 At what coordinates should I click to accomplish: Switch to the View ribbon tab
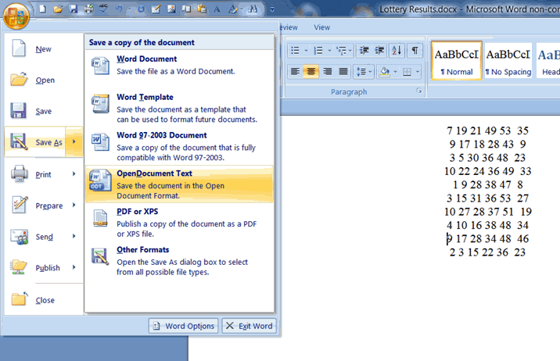pos(321,27)
